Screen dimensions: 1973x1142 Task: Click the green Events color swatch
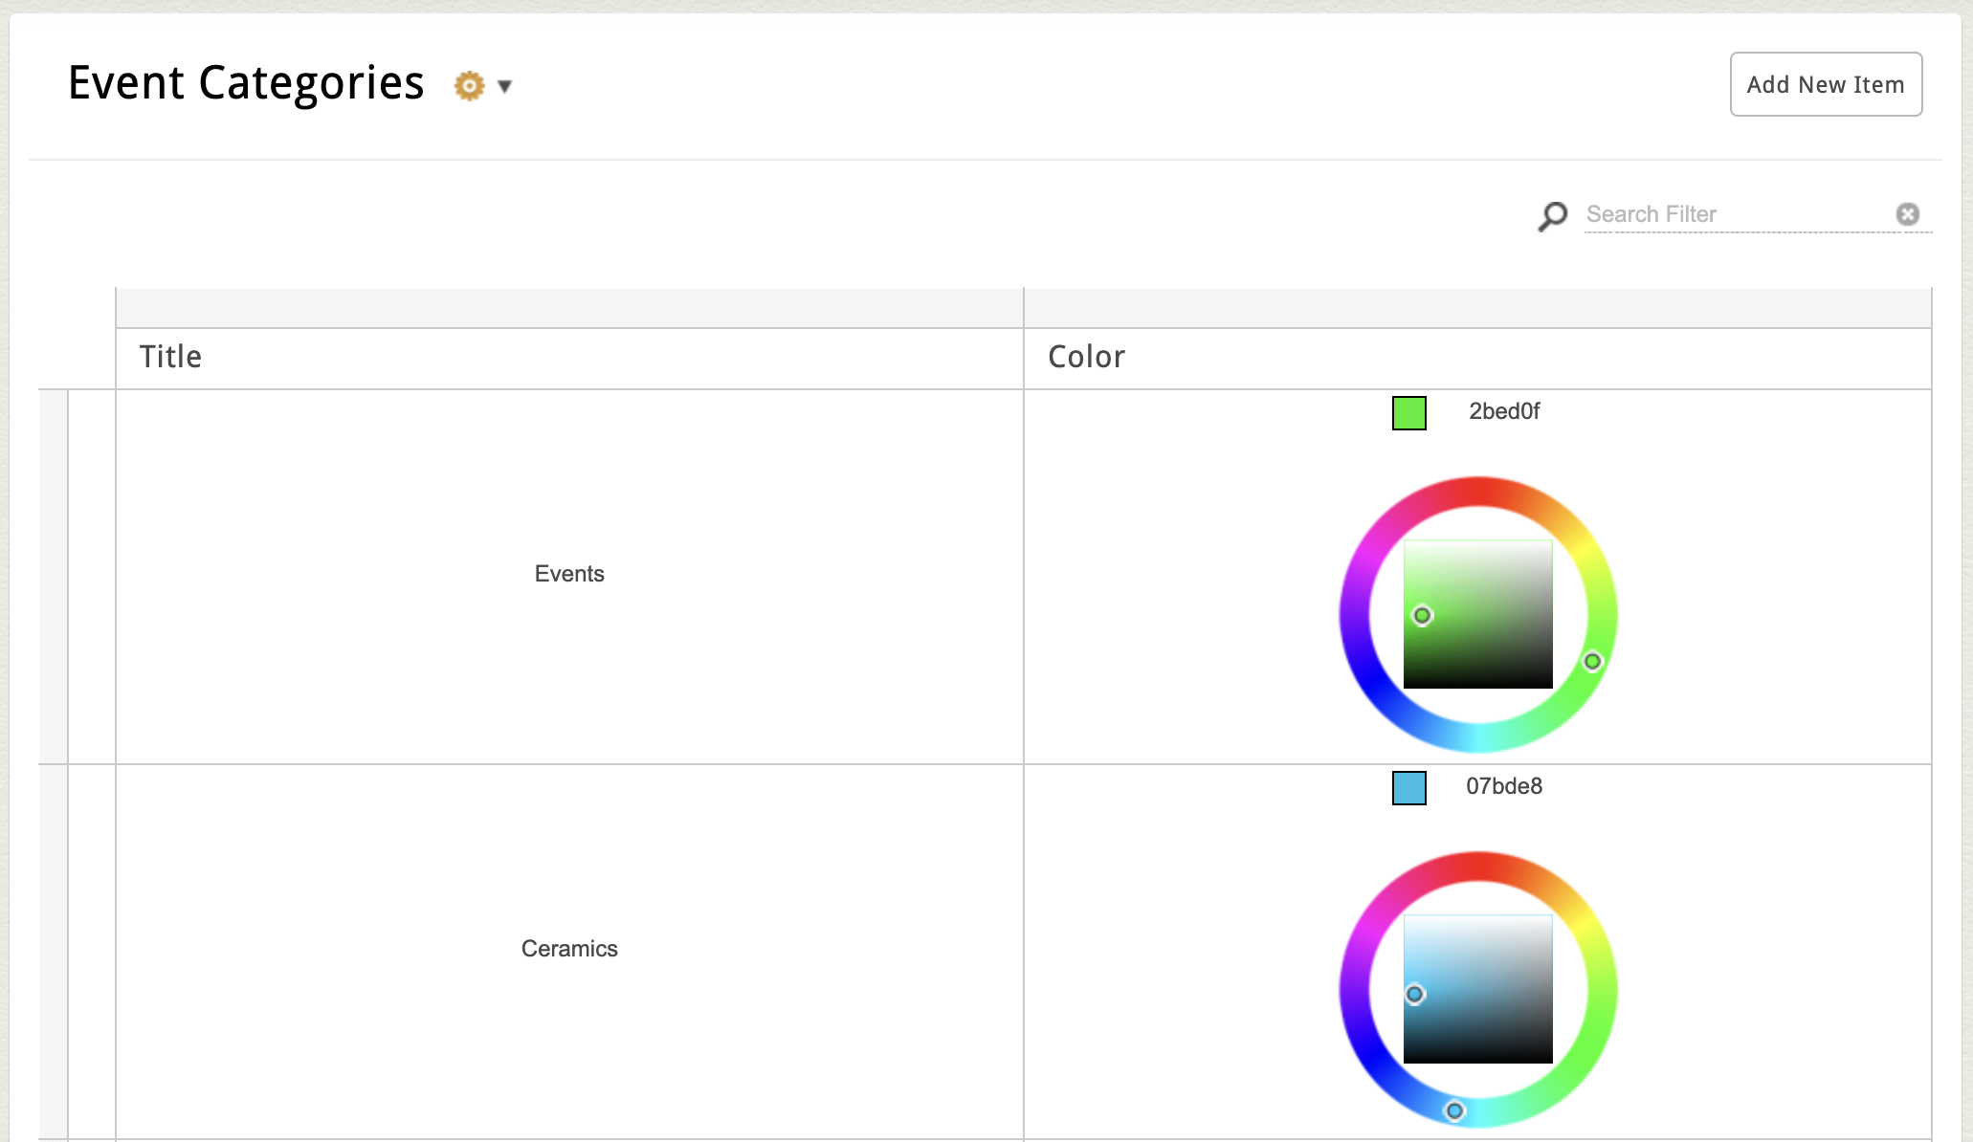1408,413
